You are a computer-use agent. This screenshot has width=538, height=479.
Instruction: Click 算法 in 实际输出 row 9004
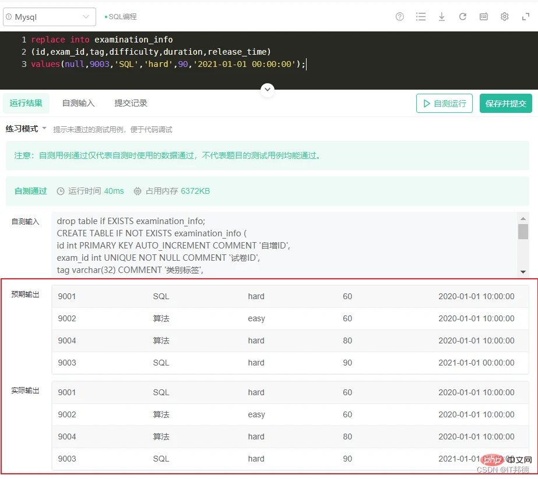[161, 437]
